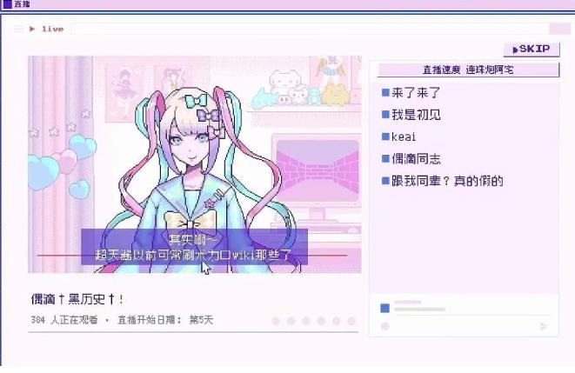This screenshot has width=575, height=373.
Task: Select the chat comment 我是初见
Action: tap(411, 115)
